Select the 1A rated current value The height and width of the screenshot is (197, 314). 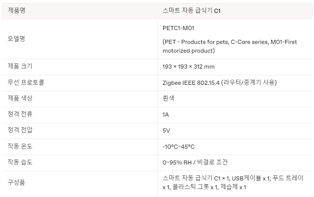166,115
